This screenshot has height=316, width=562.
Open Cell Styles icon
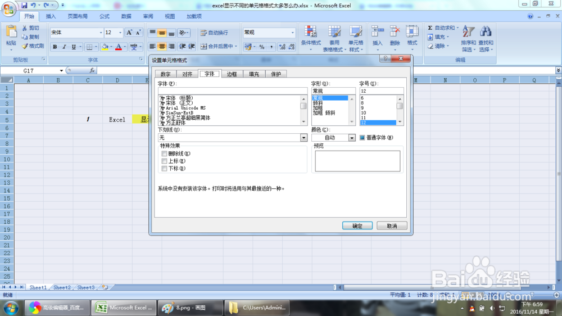point(356,32)
